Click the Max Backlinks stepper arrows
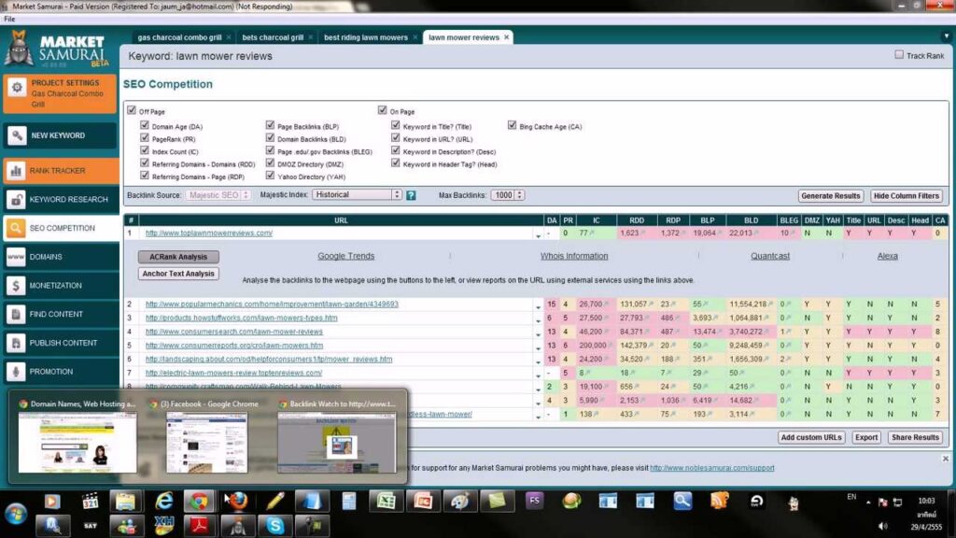This screenshot has height=538, width=956. [519, 195]
